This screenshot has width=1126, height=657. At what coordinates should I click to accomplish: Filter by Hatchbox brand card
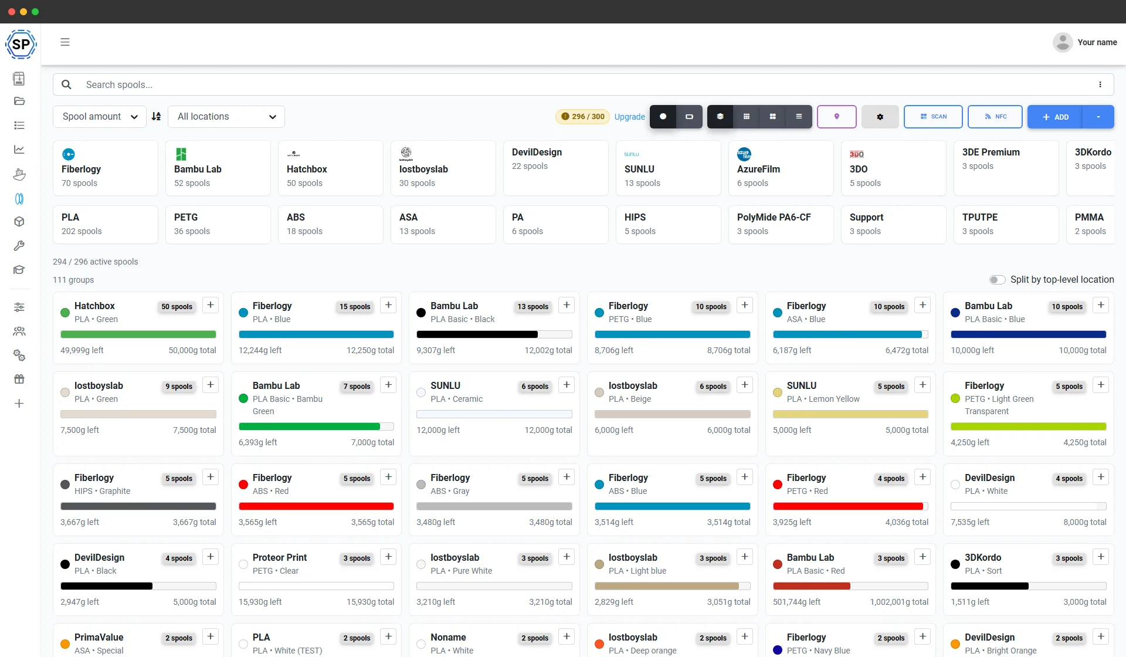tap(331, 168)
